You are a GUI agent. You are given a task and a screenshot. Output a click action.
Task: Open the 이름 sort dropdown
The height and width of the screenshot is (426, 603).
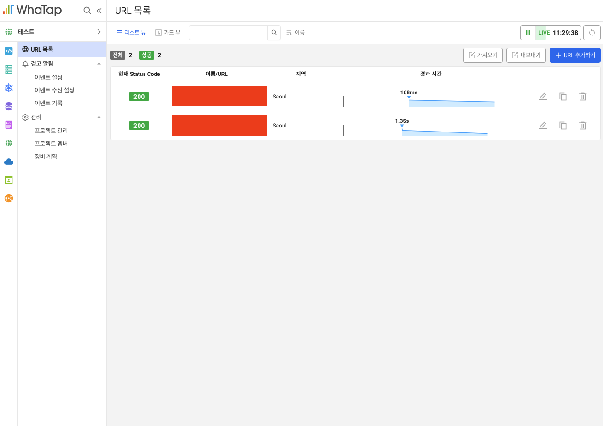pyautogui.click(x=295, y=33)
